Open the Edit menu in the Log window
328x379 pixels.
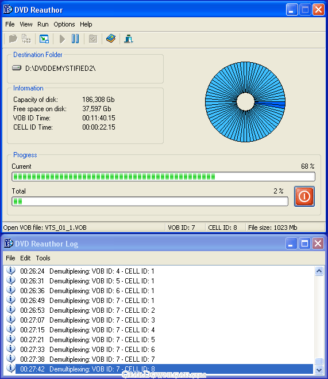pyautogui.click(x=25, y=258)
